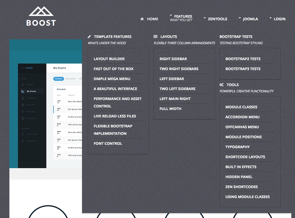Open the Two Right Sidebars layout
The width and height of the screenshot is (295, 218).
click(179, 69)
